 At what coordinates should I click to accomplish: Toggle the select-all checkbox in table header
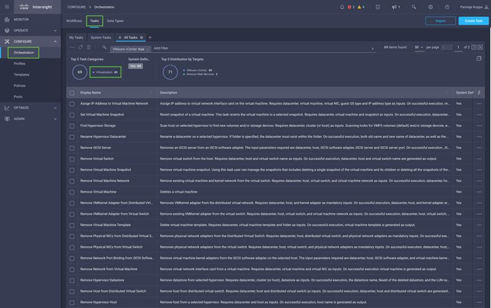tap(72, 93)
